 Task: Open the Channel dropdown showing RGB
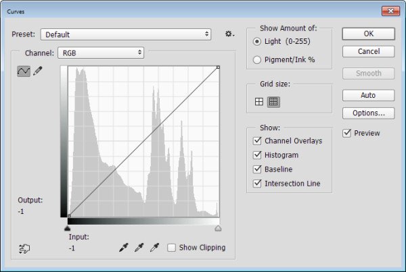point(101,53)
